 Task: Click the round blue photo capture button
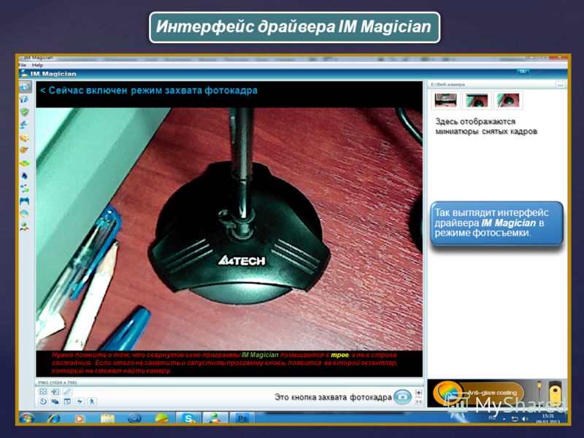(x=403, y=397)
